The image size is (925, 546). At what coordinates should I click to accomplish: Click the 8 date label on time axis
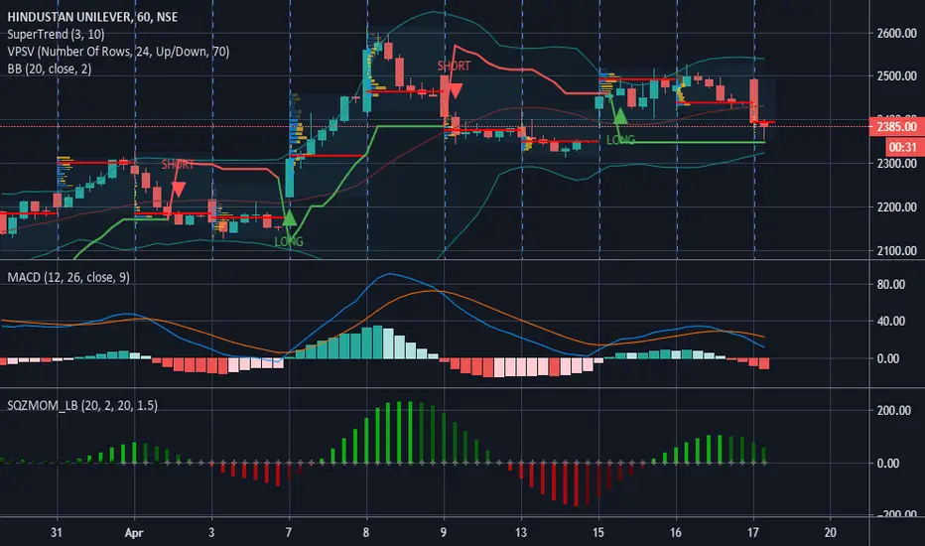click(x=366, y=532)
